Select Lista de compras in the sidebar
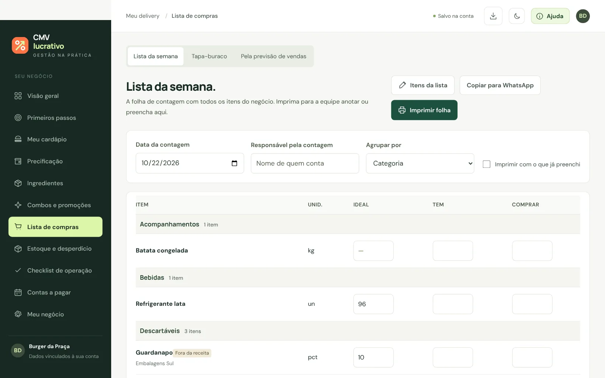The width and height of the screenshot is (605, 378). (55, 227)
